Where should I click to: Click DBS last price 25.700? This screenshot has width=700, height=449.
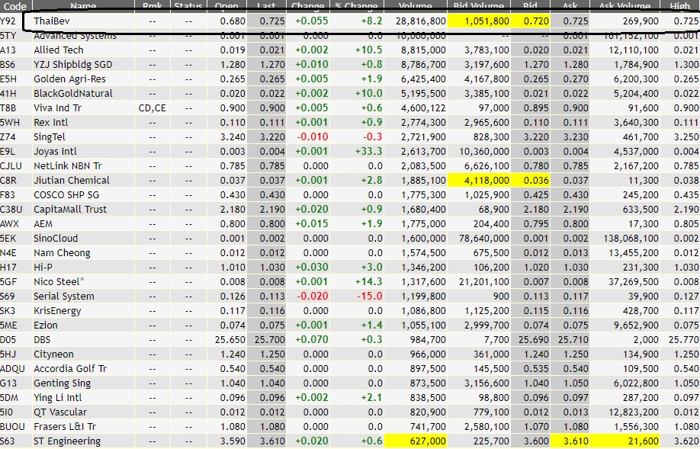click(x=270, y=340)
